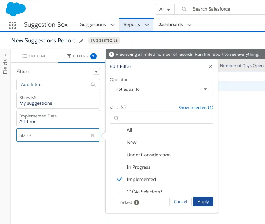The image size is (265, 224).
Task: Open the Operator dropdown not equal to
Action: 161,89
